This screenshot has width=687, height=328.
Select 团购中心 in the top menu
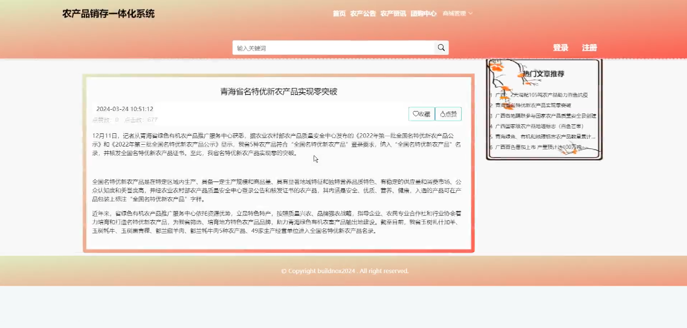(423, 13)
